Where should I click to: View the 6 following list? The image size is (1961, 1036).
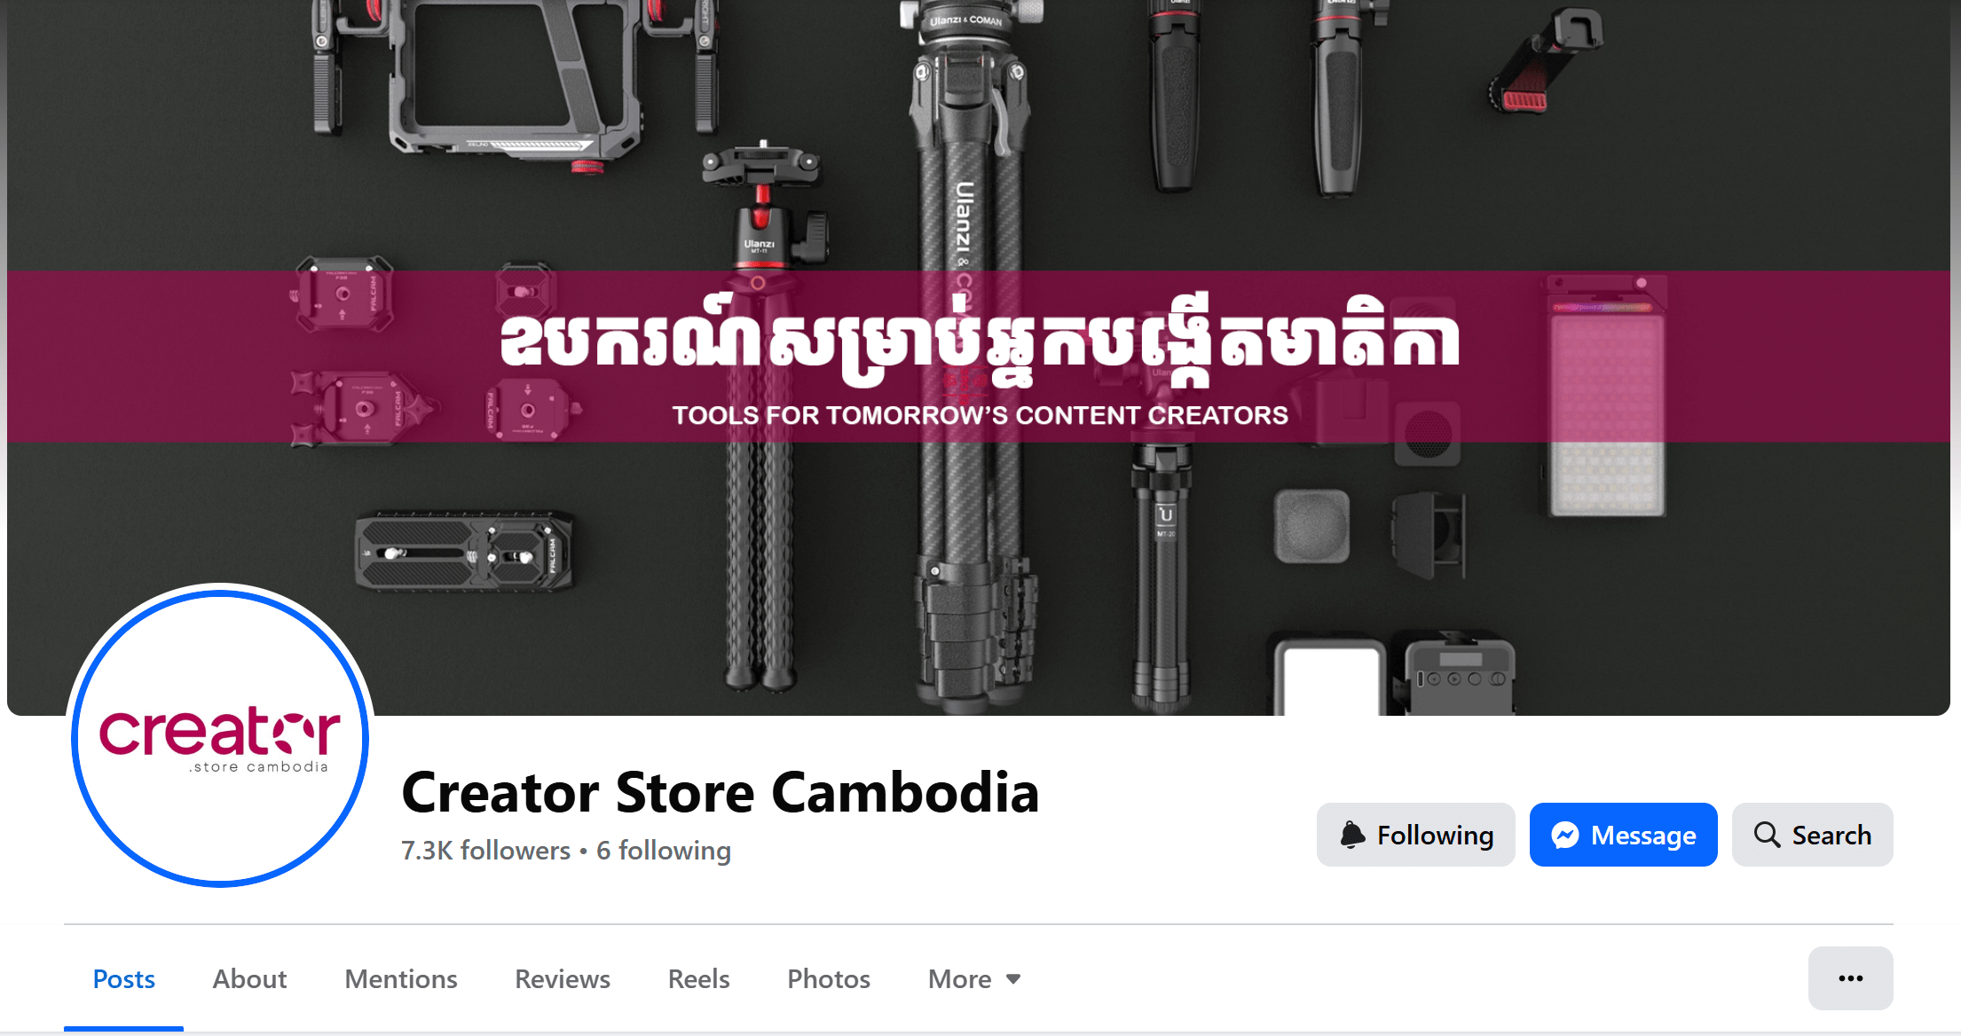664,851
